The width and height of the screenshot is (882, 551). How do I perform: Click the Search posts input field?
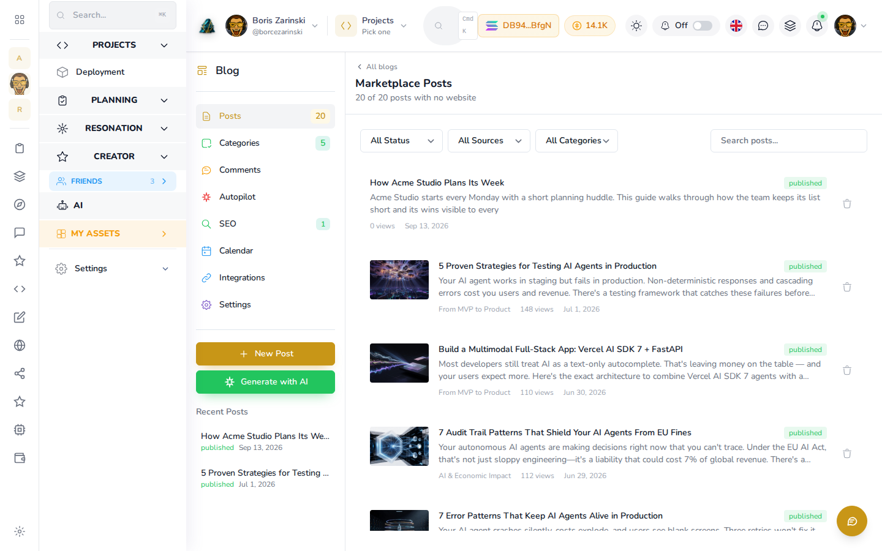pyautogui.click(x=789, y=141)
